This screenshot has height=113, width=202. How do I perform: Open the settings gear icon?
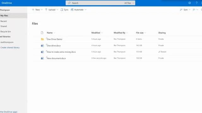(189, 3)
